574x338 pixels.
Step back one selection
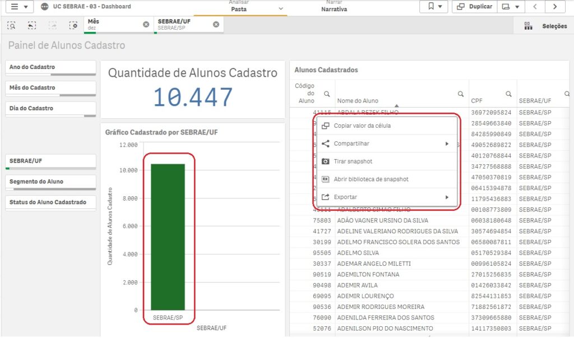click(32, 25)
